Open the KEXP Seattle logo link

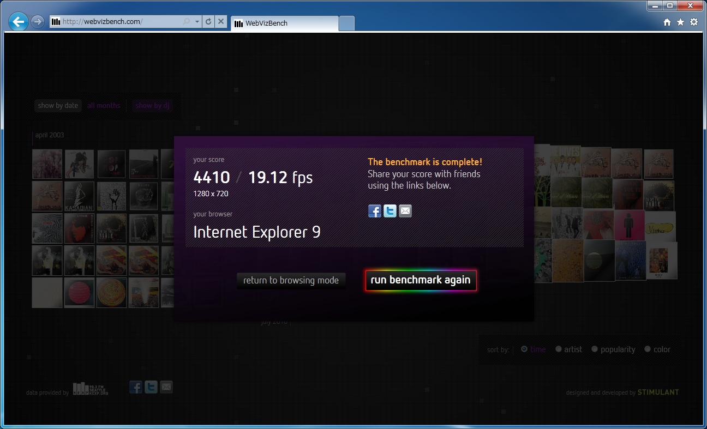[91, 388]
